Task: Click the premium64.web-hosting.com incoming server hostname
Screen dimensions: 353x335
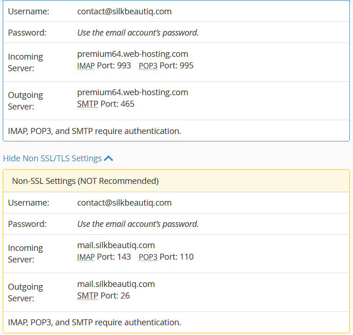Action: [x=133, y=54]
